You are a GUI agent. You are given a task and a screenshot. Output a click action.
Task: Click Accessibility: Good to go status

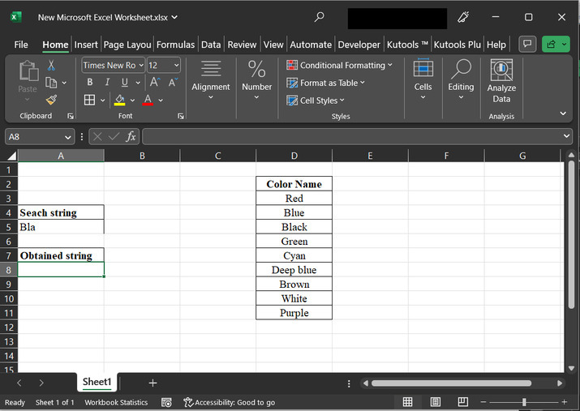230,402
